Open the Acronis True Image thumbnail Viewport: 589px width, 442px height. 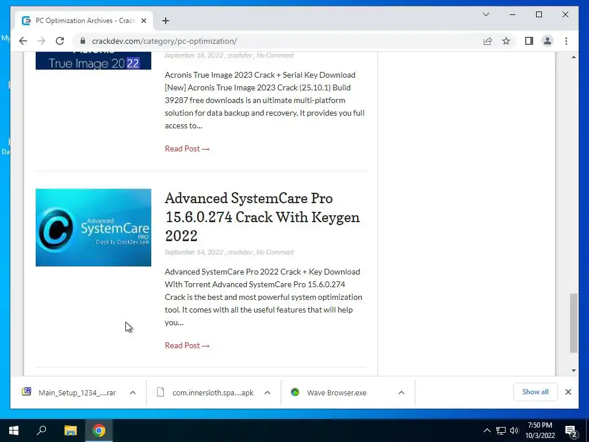[93, 61]
